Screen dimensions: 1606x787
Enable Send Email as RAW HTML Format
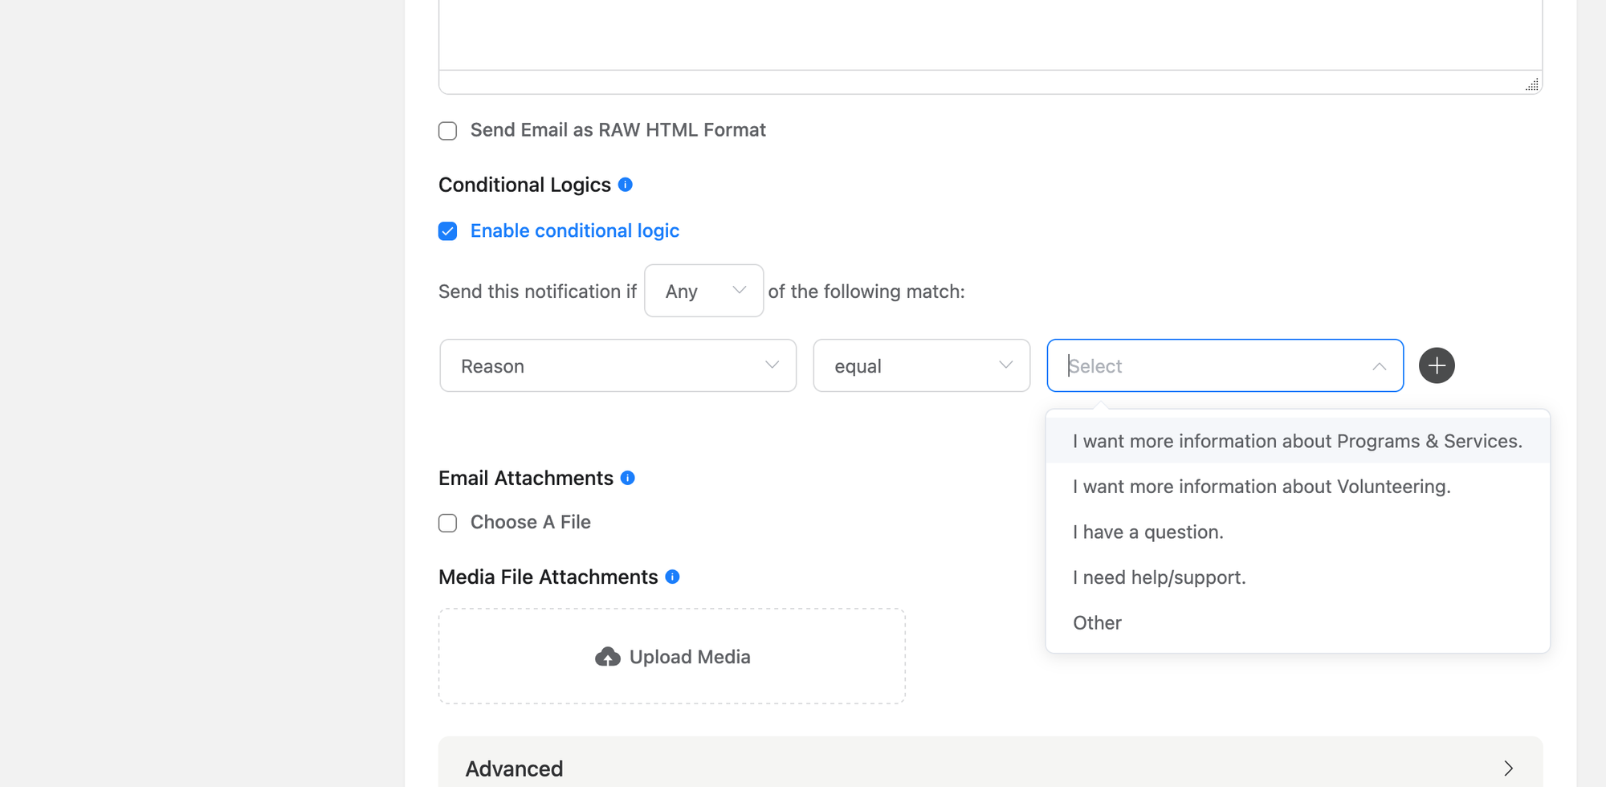click(x=447, y=130)
